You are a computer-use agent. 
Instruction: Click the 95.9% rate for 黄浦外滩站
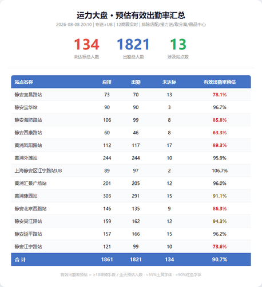[x=220, y=158]
